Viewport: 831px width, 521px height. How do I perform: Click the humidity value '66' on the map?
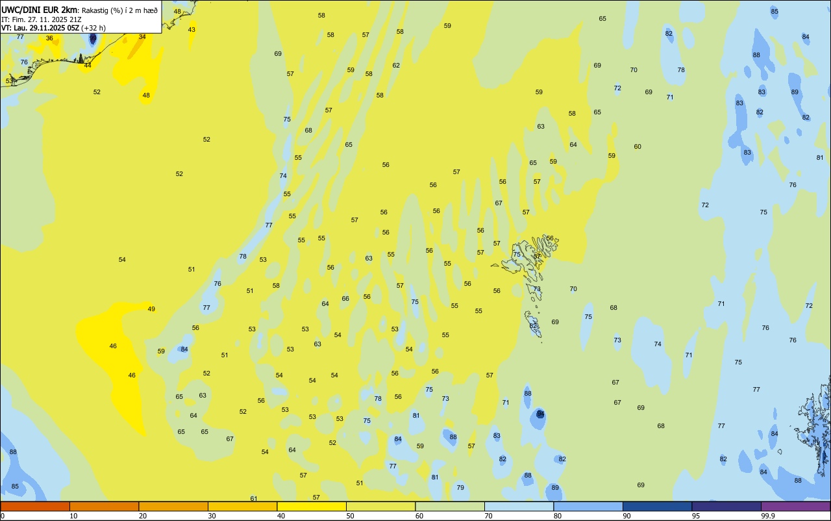(x=345, y=299)
